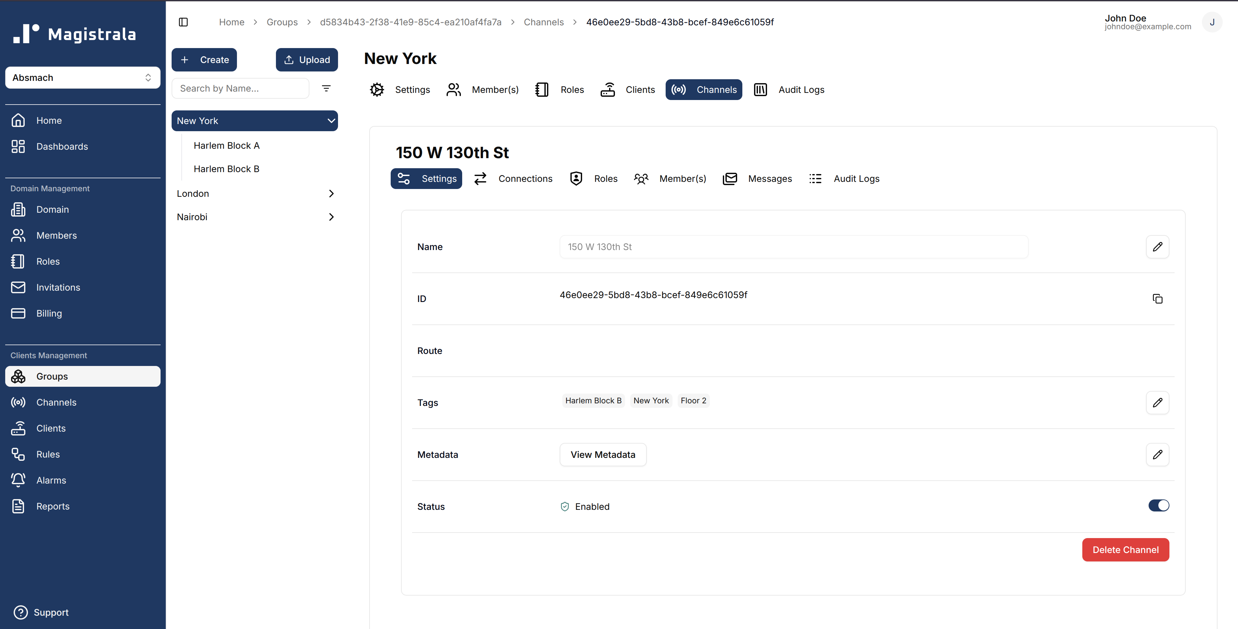Open the Audit Logs tab for the channel

coord(856,178)
